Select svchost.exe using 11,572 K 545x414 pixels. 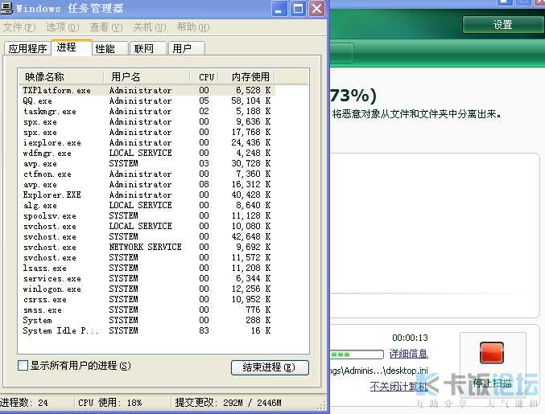147,257
